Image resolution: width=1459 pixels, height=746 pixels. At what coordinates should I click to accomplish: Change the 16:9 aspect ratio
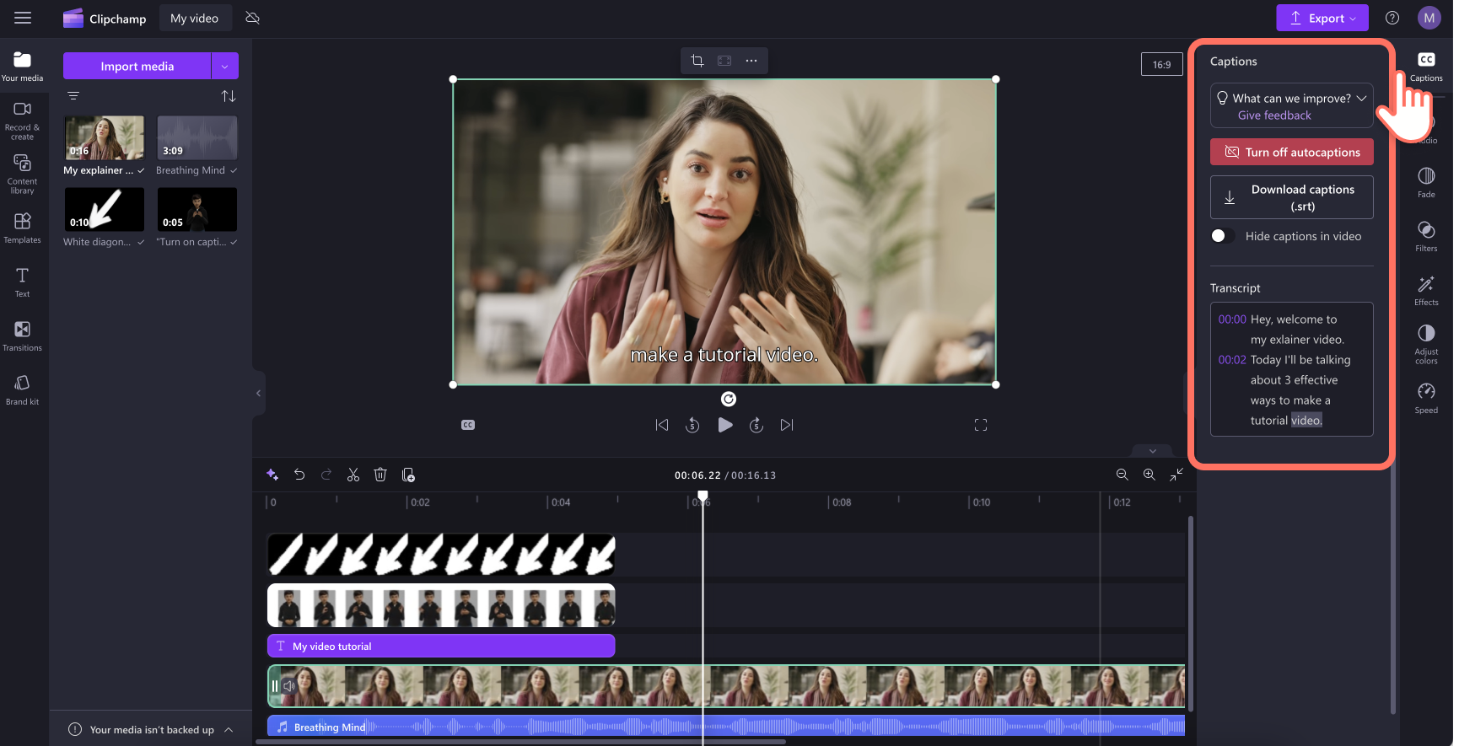(1162, 64)
